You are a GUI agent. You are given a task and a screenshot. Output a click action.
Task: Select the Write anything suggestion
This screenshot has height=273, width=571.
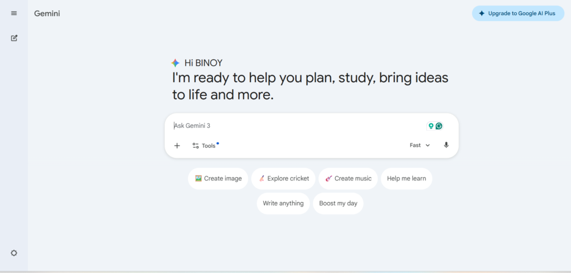(x=283, y=203)
